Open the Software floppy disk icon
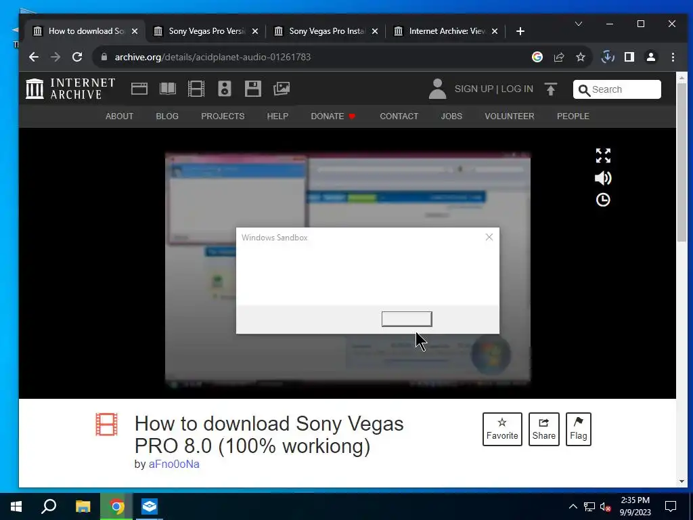This screenshot has width=693, height=520. tap(253, 89)
